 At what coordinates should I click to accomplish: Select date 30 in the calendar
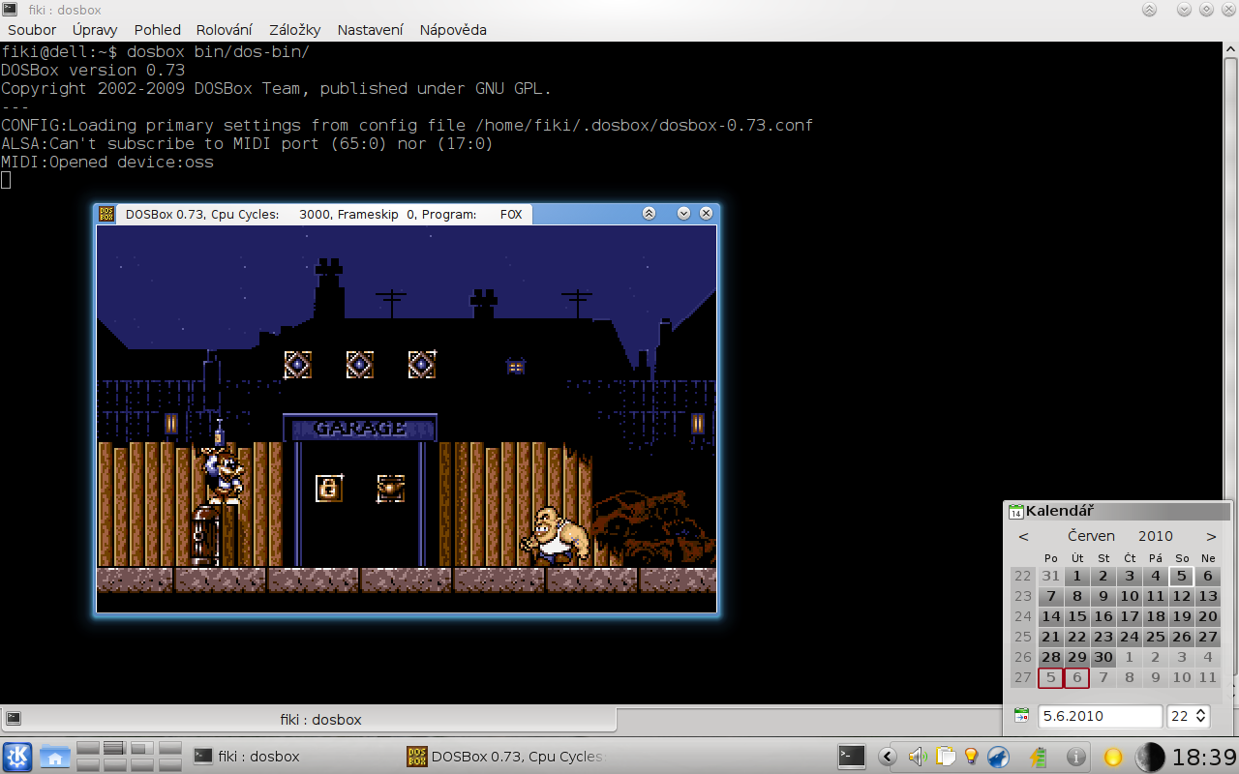1103,657
